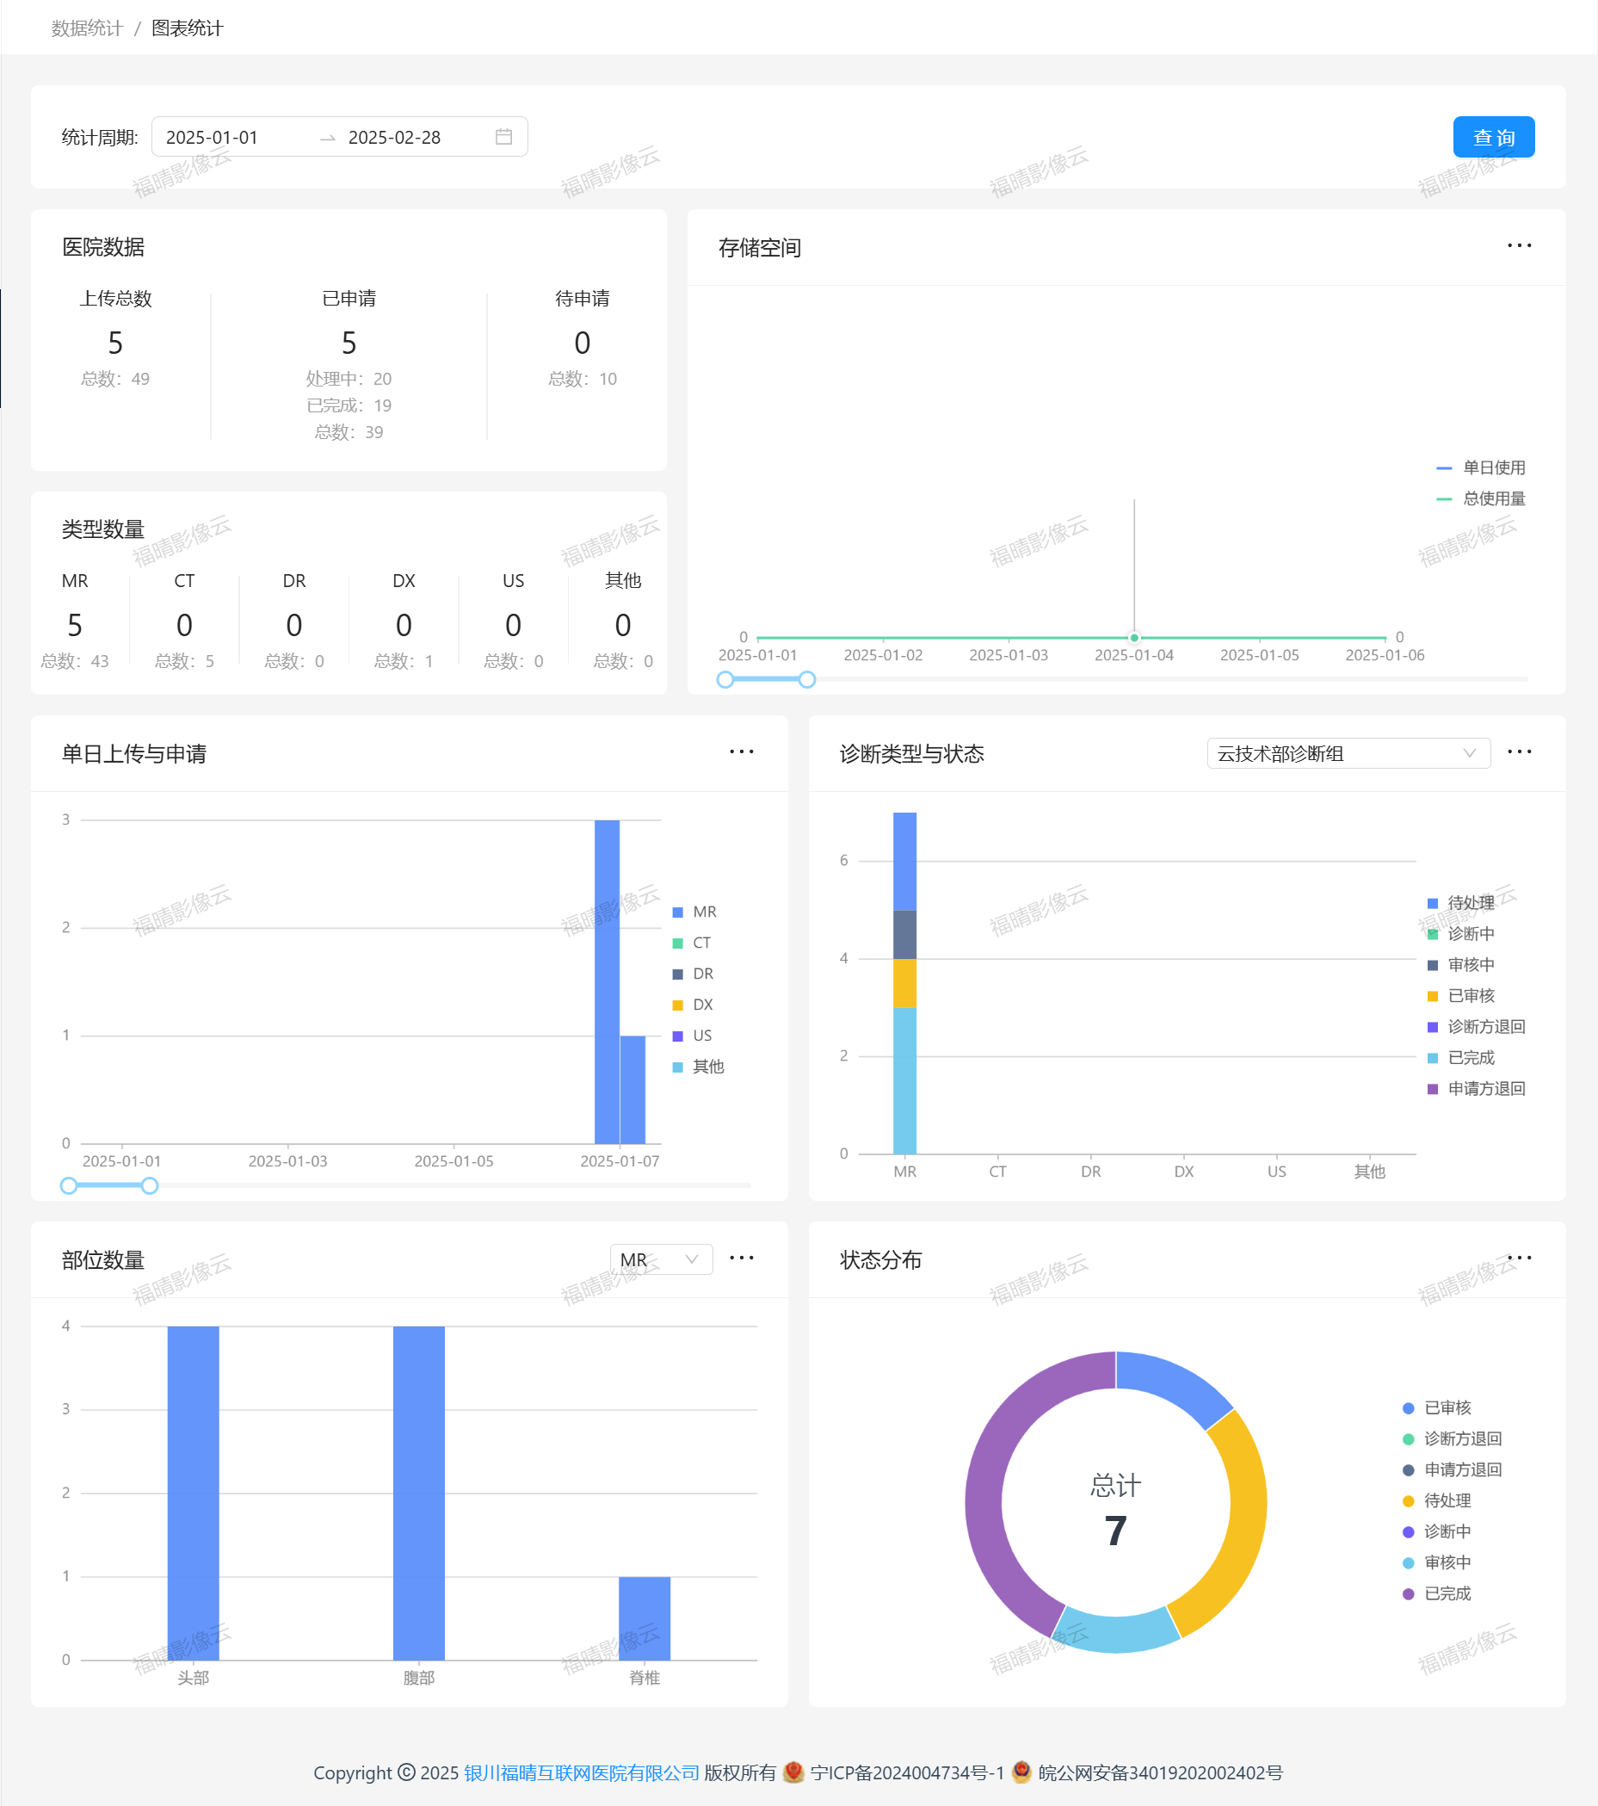Open the calendar icon in date range picker

pos(503,137)
